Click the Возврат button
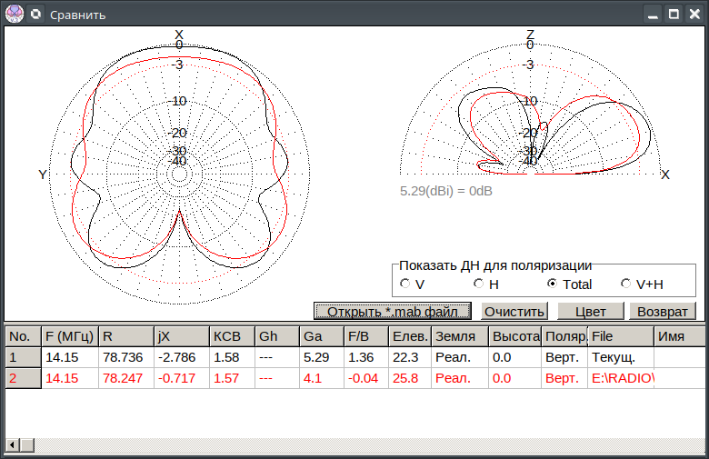The height and width of the screenshot is (459, 709). pos(663,311)
